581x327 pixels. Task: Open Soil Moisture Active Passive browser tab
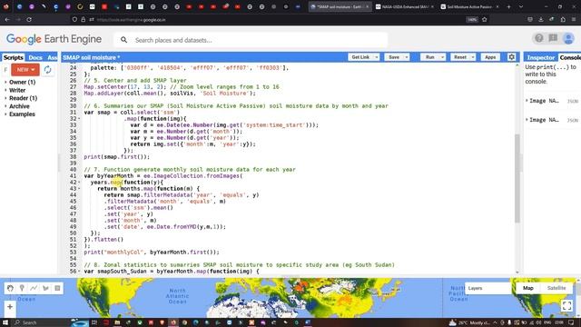469,6
